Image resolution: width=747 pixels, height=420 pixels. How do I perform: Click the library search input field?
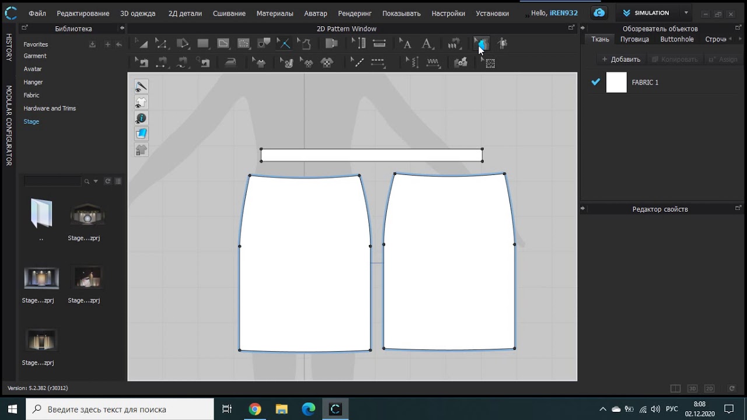[x=53, y=181]
